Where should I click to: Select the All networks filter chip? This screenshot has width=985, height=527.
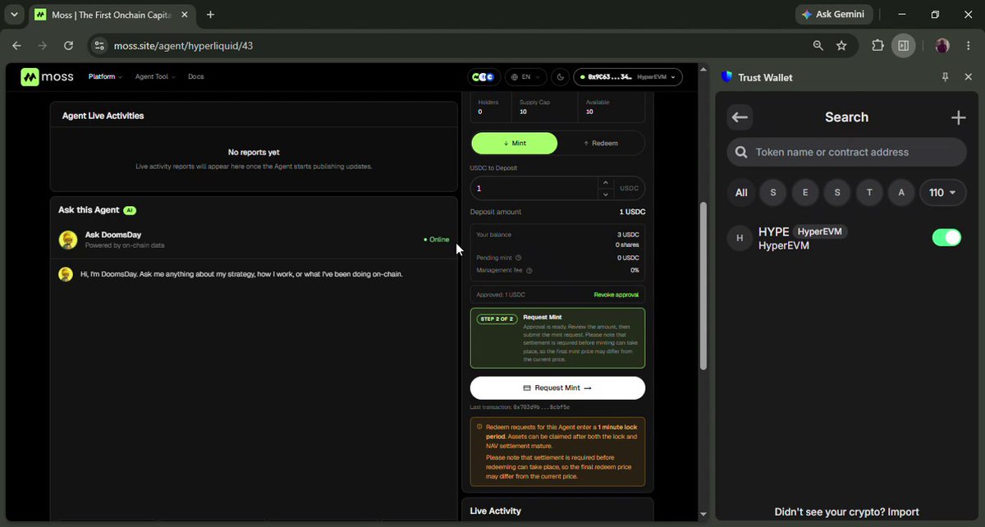click(x=741, y=193)
